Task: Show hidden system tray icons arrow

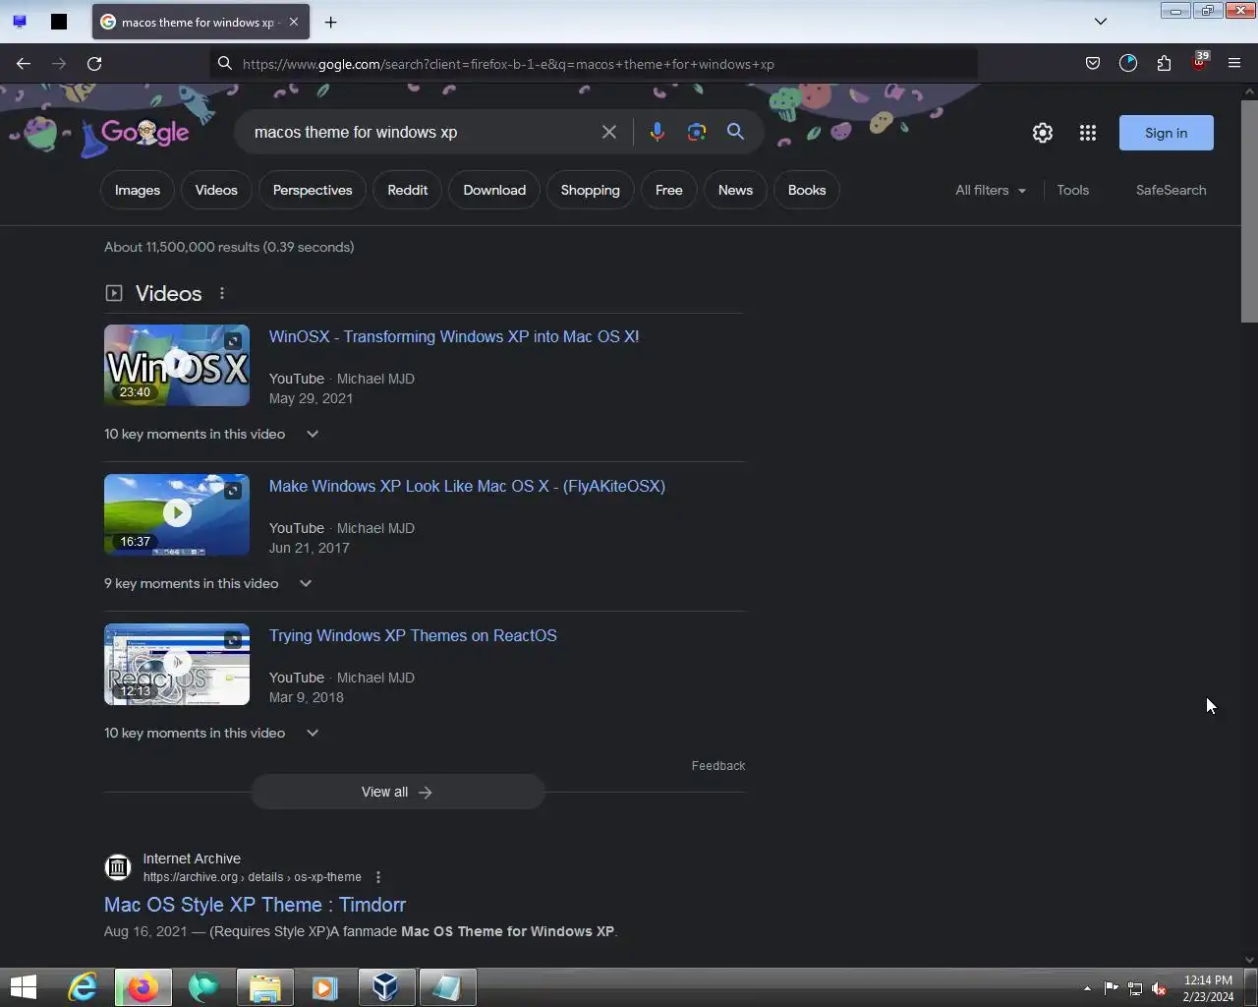Action: tap(1087, 988)
